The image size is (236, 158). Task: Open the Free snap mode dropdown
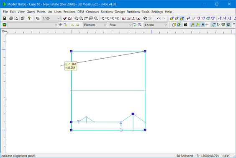click(121, 25)
